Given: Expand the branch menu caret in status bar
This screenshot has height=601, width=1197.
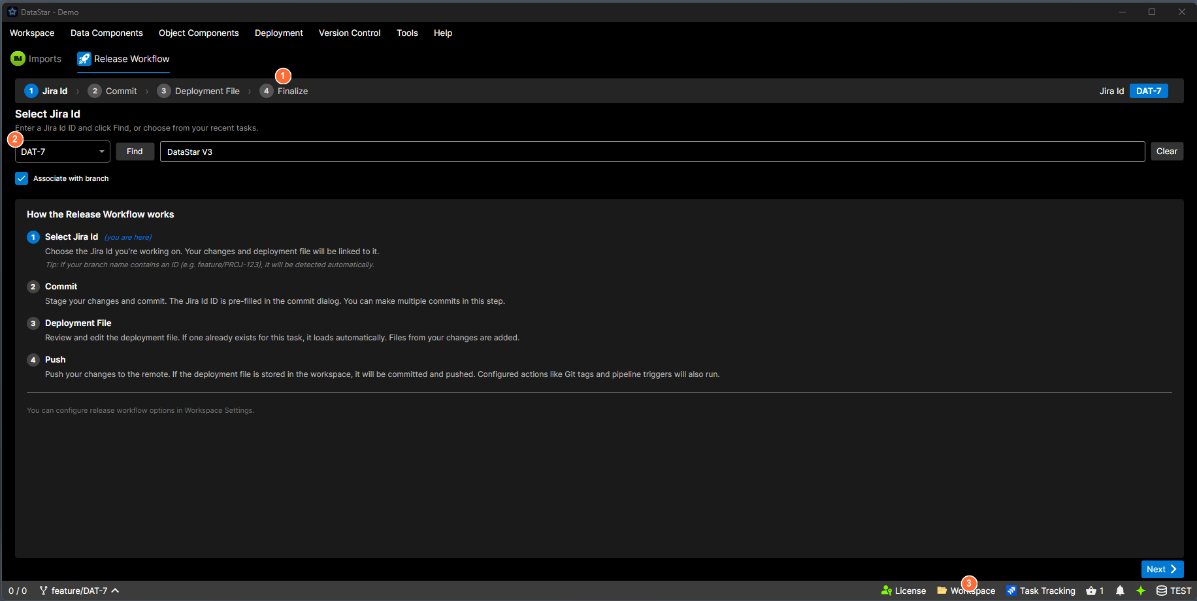Looking at the screenshot, I should pyautogui.click(x=116, y=591).
